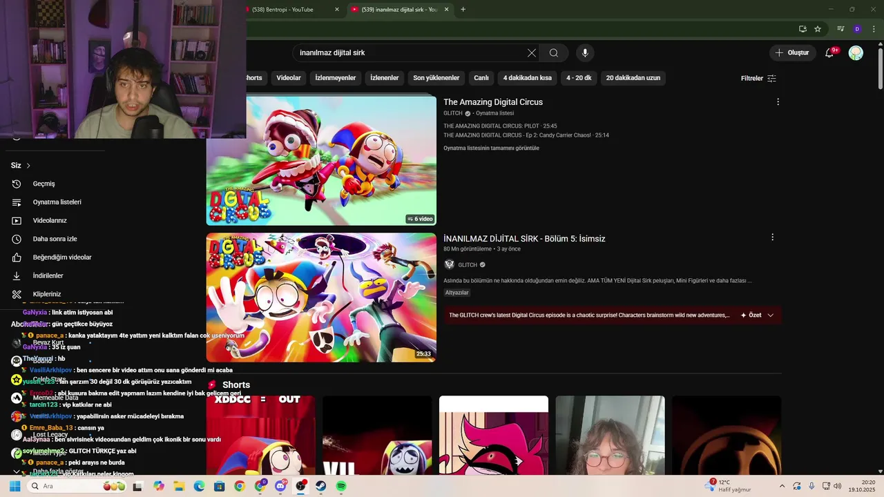The width and height of the screenshot is (884, 497).
Task: Open OBS Studio from taskbar
Action: (300, 486)
